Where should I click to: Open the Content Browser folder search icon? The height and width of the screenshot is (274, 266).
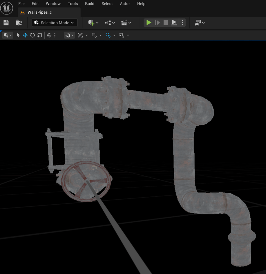pyautogui.click(x=19, y=23)
